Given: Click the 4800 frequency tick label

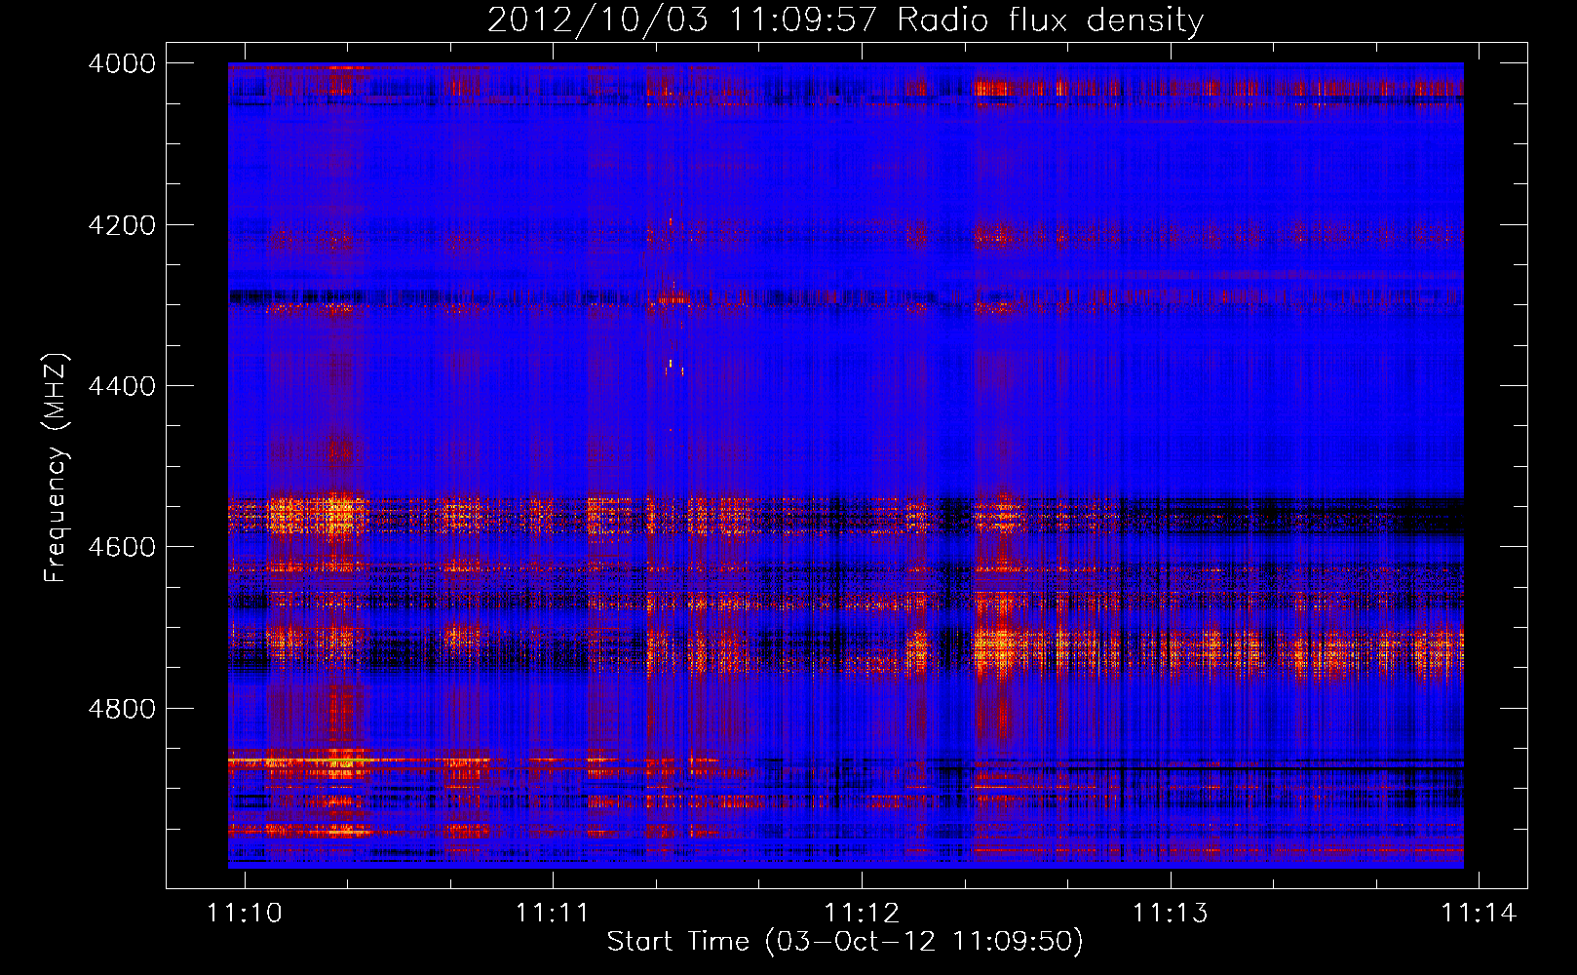Looking at the screenshot, I should point(122,709).
